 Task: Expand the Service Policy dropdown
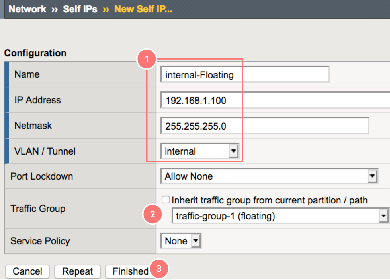coord(181,241)
